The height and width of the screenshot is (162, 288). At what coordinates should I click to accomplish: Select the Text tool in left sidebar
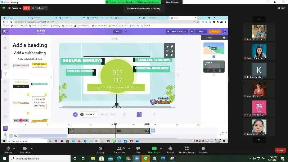tap(5, 74)
